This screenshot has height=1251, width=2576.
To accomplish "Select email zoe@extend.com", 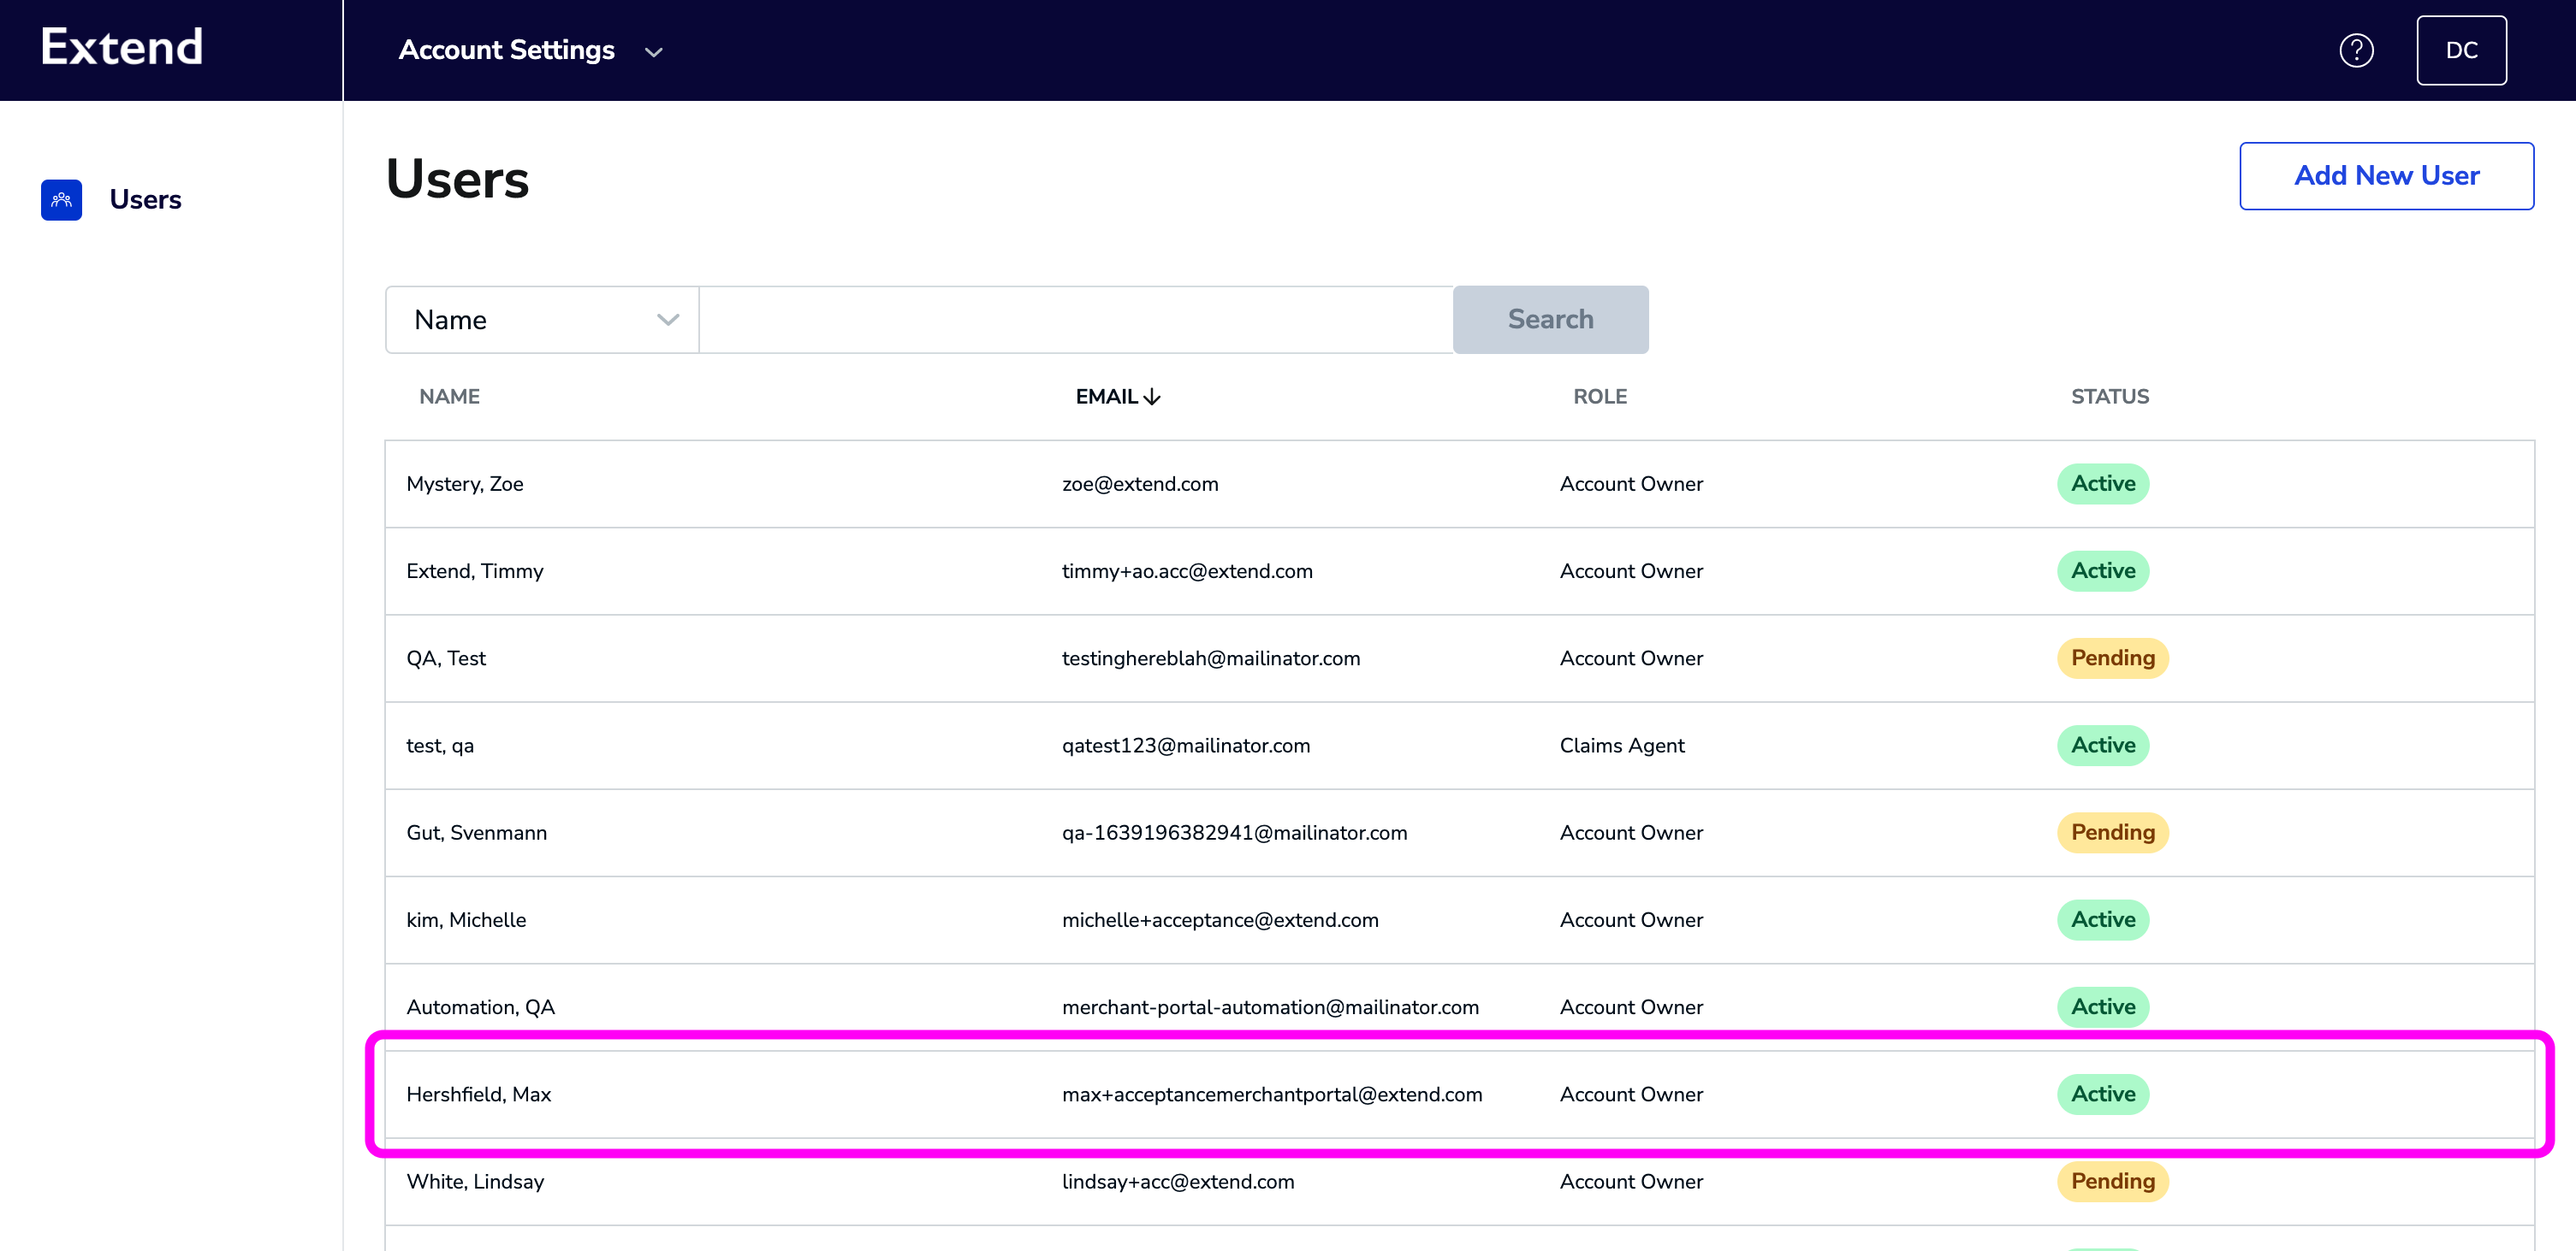I will (1140, 484).
